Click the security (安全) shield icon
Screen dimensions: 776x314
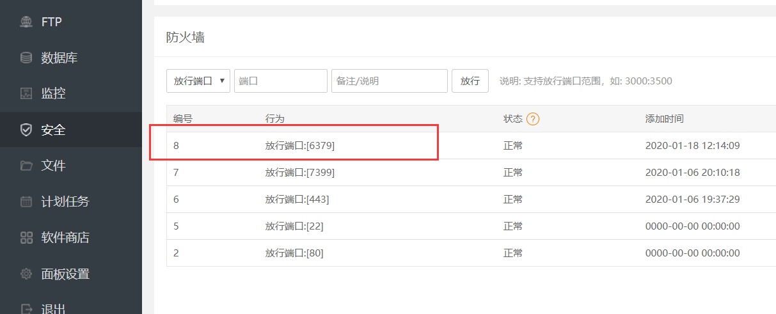pyautogui.click(x=26, y=130)
